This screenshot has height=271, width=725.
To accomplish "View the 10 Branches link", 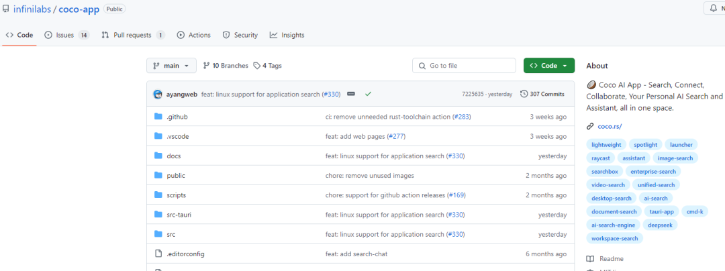I will [x=226, y=66].
